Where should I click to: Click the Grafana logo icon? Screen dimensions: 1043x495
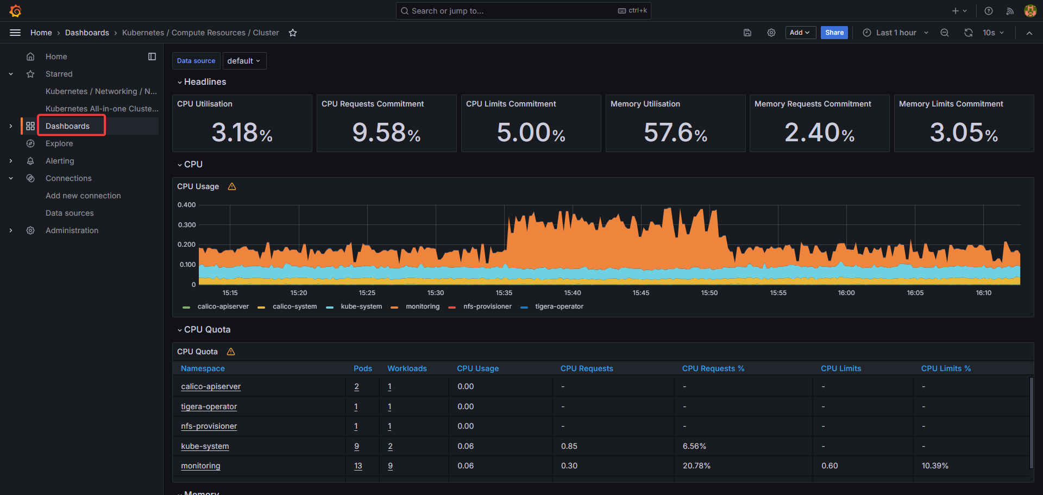coord(15,11)
